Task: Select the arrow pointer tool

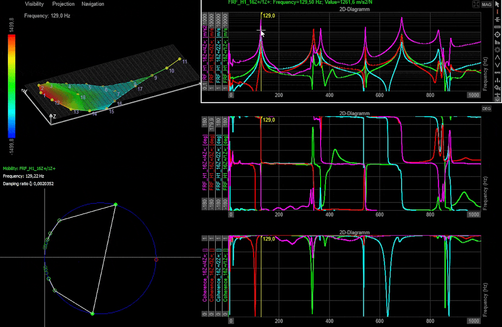Action: (x=497, y=4)
